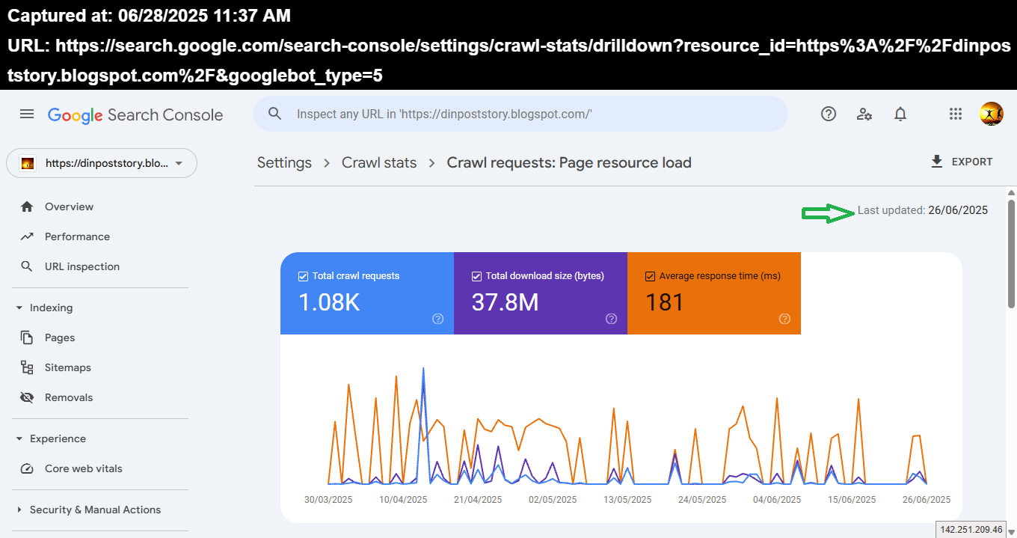
Task: Click the Export download icon
Action: (937, 162)
